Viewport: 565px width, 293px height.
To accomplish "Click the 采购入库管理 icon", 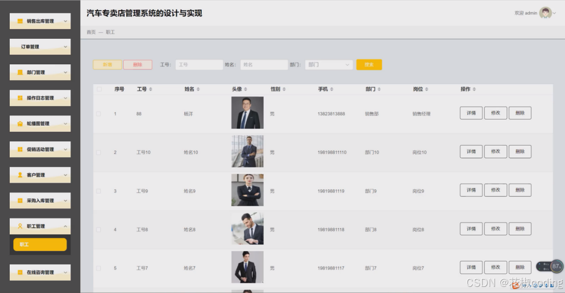I will point(20,201).
